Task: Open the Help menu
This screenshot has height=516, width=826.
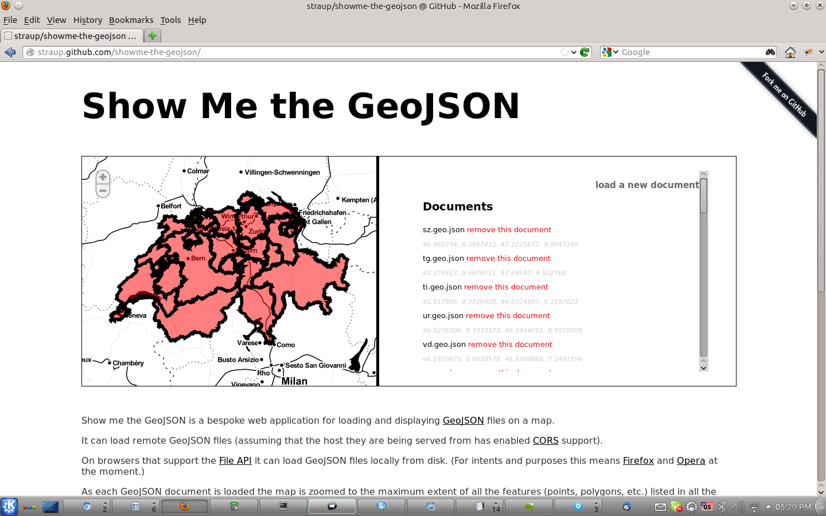Action: click(x=197, y=20)
